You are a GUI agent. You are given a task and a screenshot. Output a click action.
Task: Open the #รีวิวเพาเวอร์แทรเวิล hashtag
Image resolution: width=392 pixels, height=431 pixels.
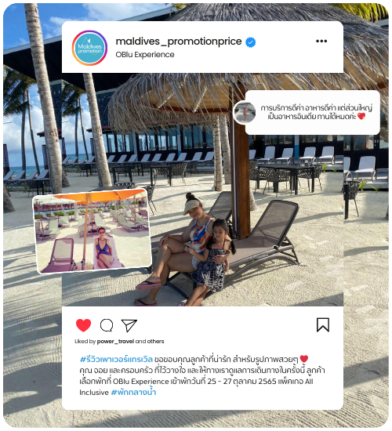(116, 359)
